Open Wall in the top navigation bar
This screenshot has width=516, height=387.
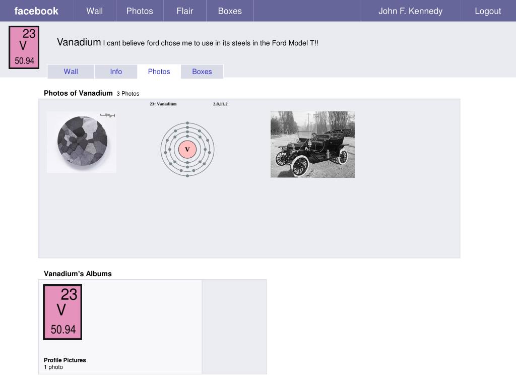(94, 11)
